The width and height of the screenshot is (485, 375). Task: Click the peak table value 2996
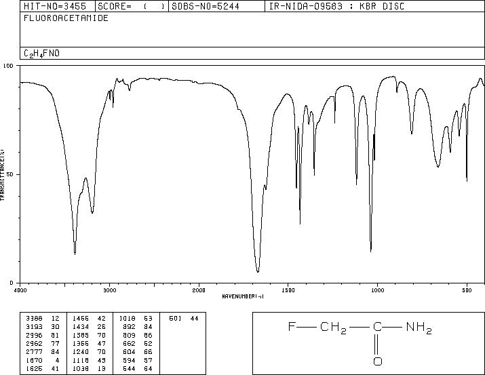[34, 335]
